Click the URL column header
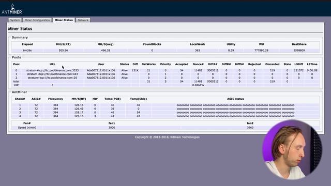The image size is (331, 186). click(x=52, y=64)
